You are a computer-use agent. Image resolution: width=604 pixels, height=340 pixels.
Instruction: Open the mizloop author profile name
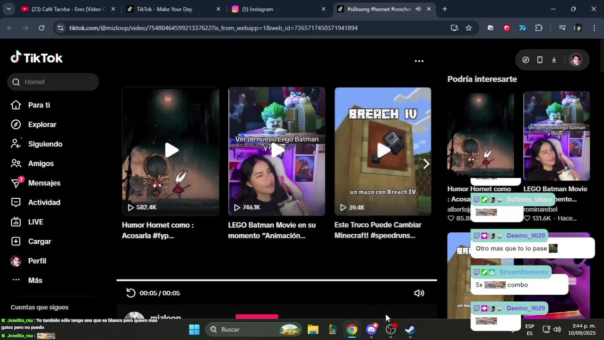(165, 317)
